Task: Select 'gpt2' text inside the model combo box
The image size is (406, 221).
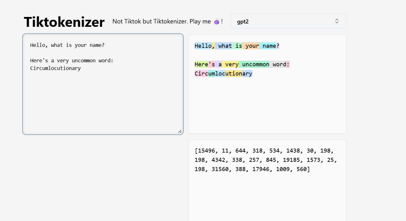Action: pyautogui.click(x=243, y=22)
